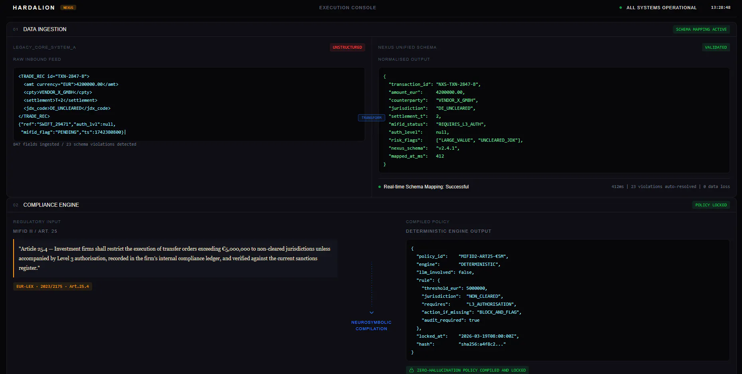The height and width of the screenshot is (374, 742).
Task: Click the TRADE_REC id TXN-2847-B line
Action: (x=54, y=76)
